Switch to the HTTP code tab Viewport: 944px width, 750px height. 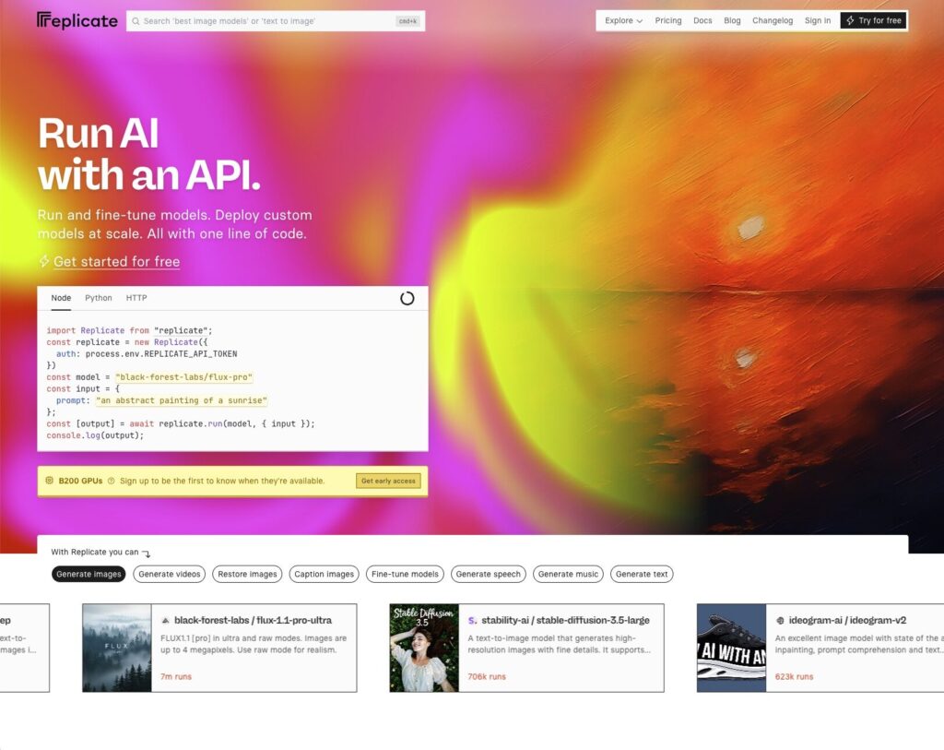136,298
